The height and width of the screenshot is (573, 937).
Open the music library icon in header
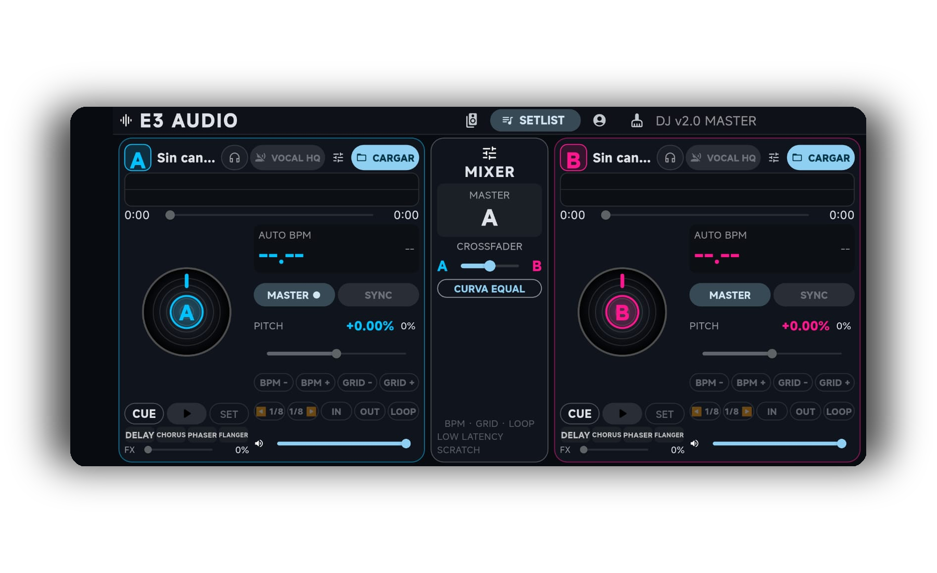click(471, 120)
